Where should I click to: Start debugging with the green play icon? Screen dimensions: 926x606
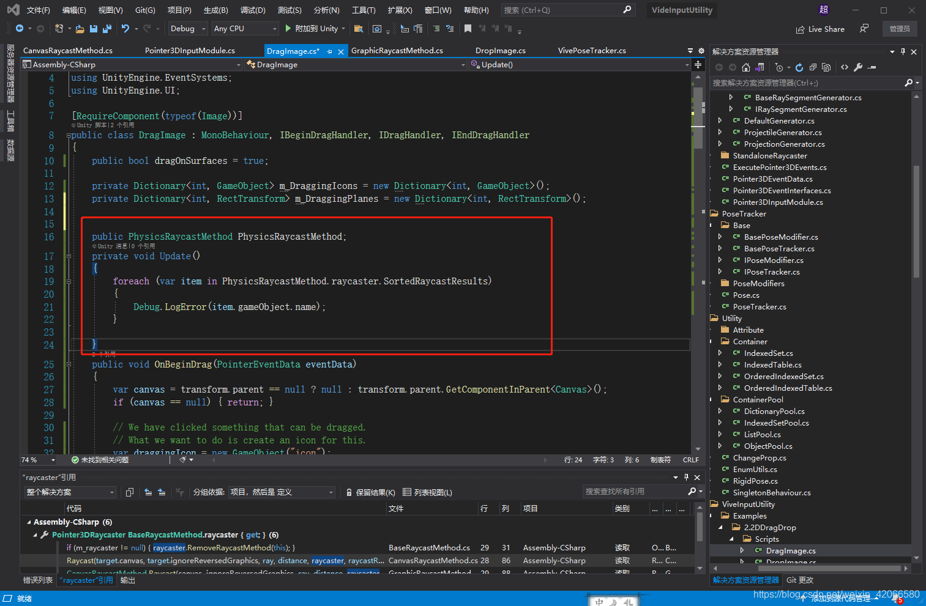coord(288,28)
